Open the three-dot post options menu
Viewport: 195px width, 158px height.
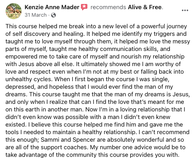point(185,10)
